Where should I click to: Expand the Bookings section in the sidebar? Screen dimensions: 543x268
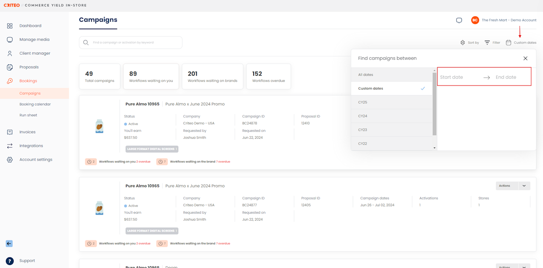pos(28,81)
